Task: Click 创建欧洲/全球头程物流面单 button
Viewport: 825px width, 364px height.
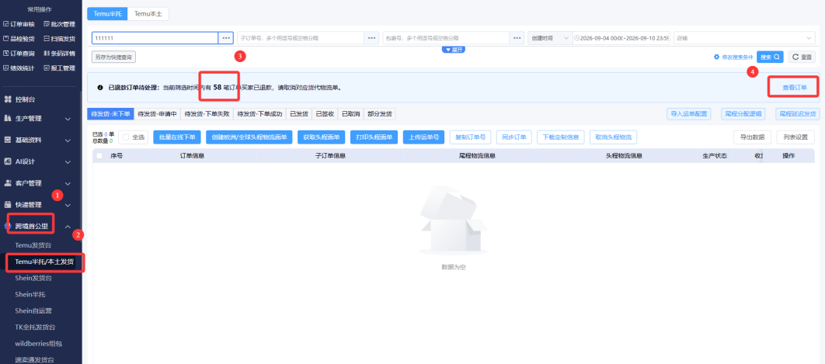Action: pyautogui.click(x=249, y=137)
